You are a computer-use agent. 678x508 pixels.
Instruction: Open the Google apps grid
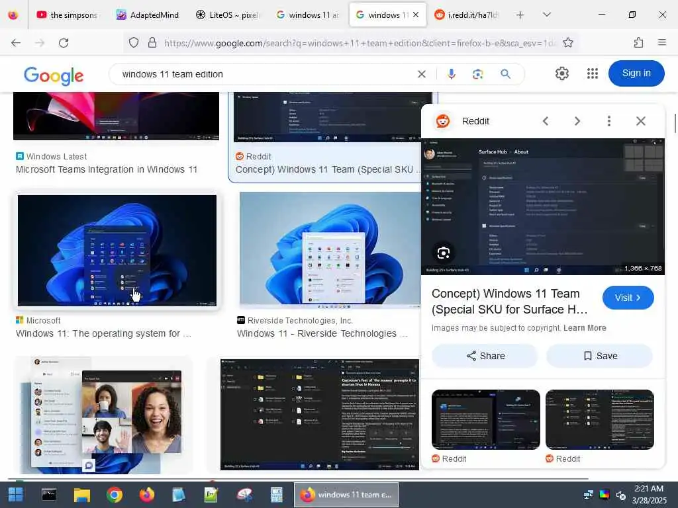pyautogui.click(x=593, y=73)
